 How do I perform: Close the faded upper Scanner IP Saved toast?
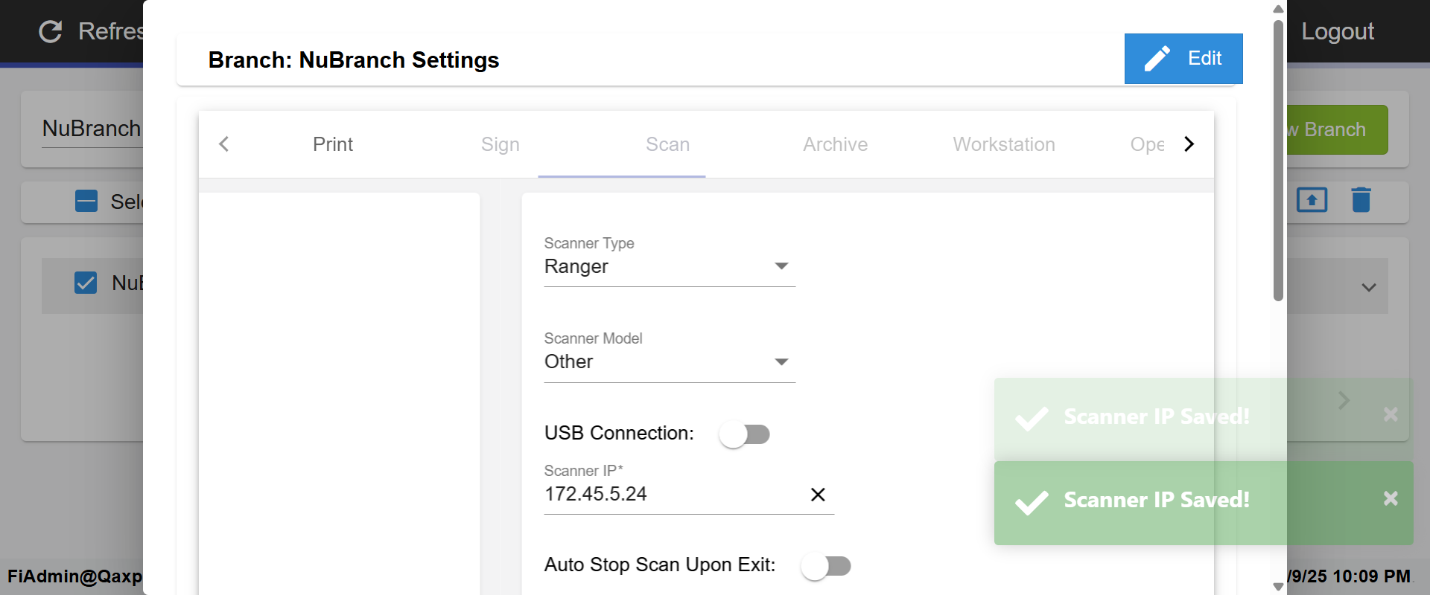pyautogui.click(x=1390, y=414)
